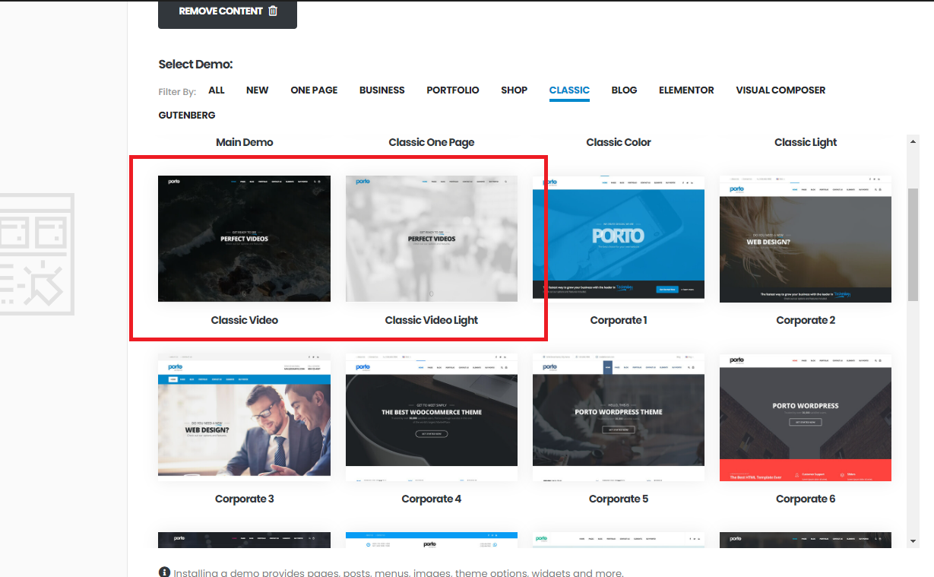Select the ONE PAGE filter
934x577 pixels.
(314, 90)
